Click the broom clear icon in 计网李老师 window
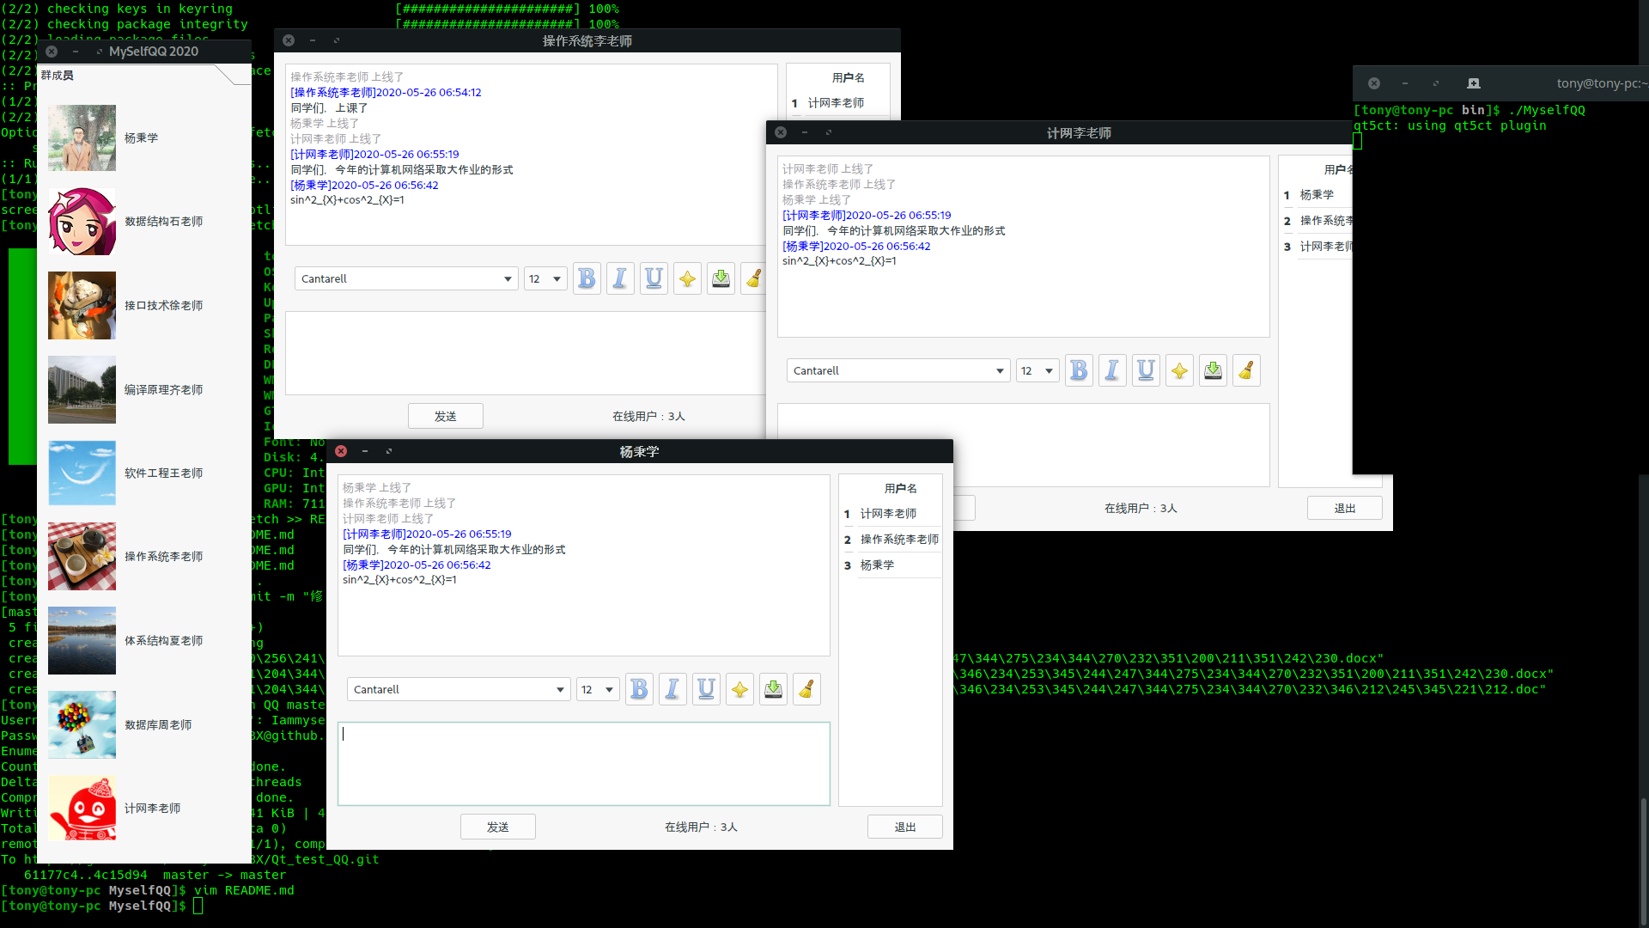This screenshot has height=928, width=1649. click(x=1246, y=370)
